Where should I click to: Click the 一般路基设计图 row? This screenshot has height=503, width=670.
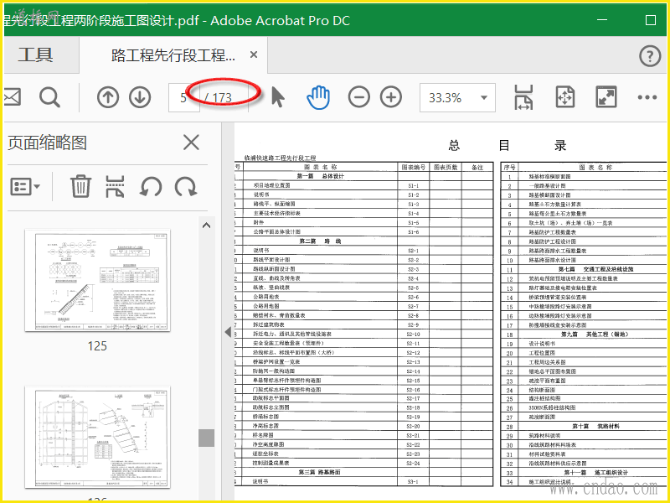[x=584, y=186]
